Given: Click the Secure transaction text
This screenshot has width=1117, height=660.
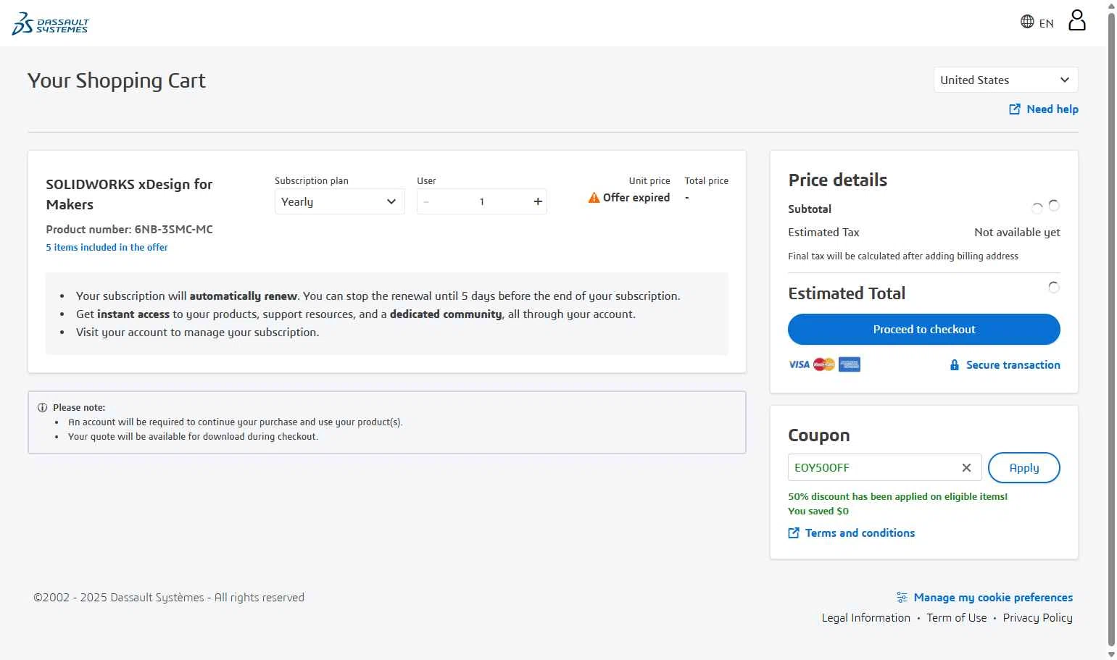Looking at the screenshot, I should pos(1013,365).
